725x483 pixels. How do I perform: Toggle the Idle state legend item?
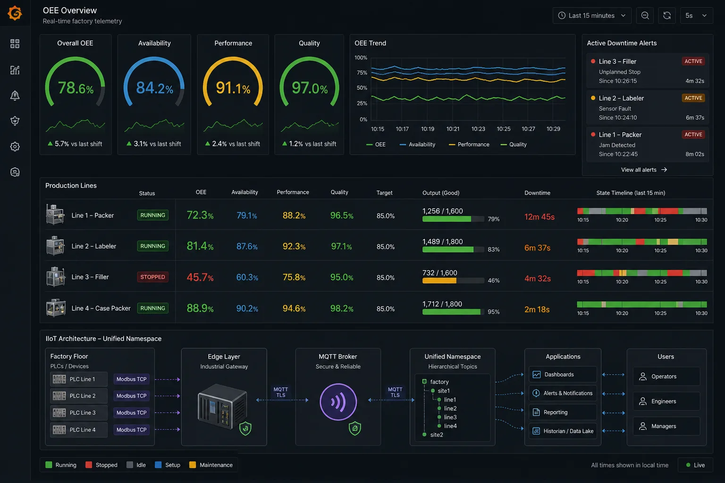point(136,465)
